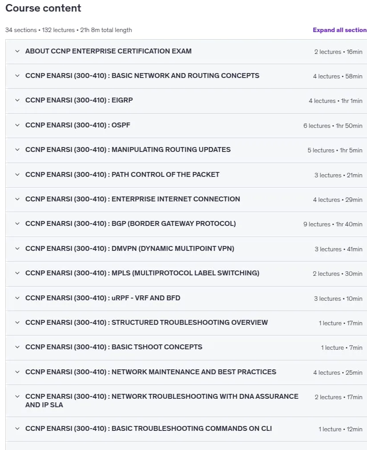The height and width of the screenshot is (450, 367).
Task: Expand MANIPULATING ROUTING UPDATES with its chevron
Action: [x=17, y=150]
